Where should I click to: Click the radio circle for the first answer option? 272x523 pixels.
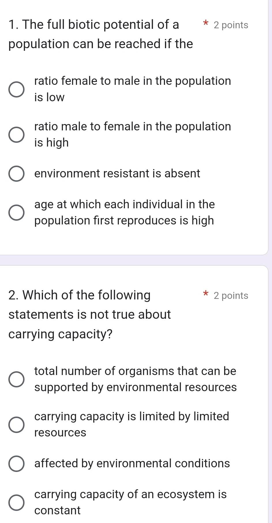16,89
